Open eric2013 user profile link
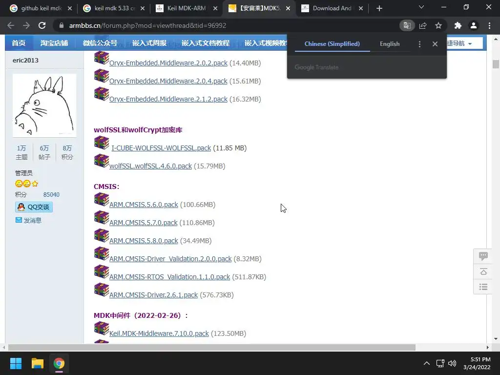The width and height of the screenshot is (500, 375). click(25, 60)
